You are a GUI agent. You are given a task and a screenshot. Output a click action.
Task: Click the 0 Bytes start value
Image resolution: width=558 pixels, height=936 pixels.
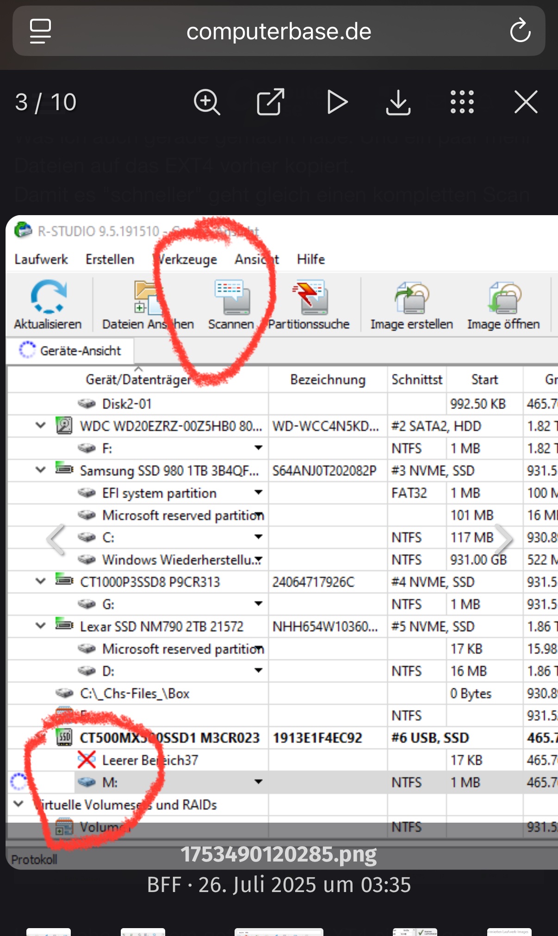[471, 693]
